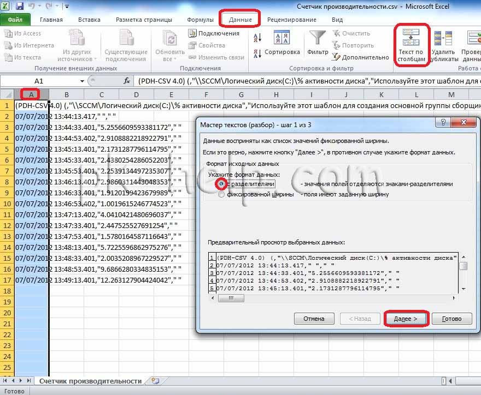This screenshot has height=395, width=481.
Task: Toggle the Фильтр funnel
Action: pos(318,43)
